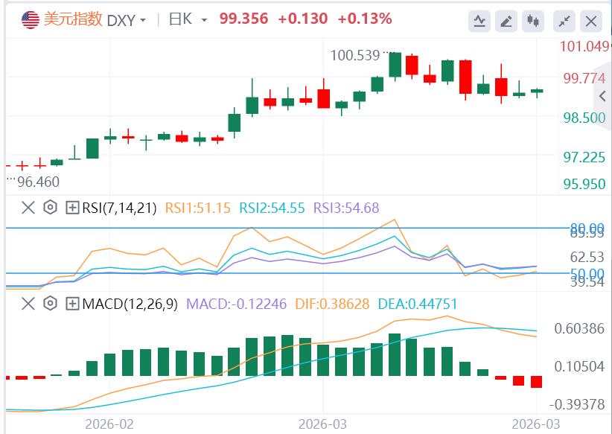This screenshot has width=612, height=434.
Task: Click the 62.53 RSI axis label
Action: [x=587, y=258]
